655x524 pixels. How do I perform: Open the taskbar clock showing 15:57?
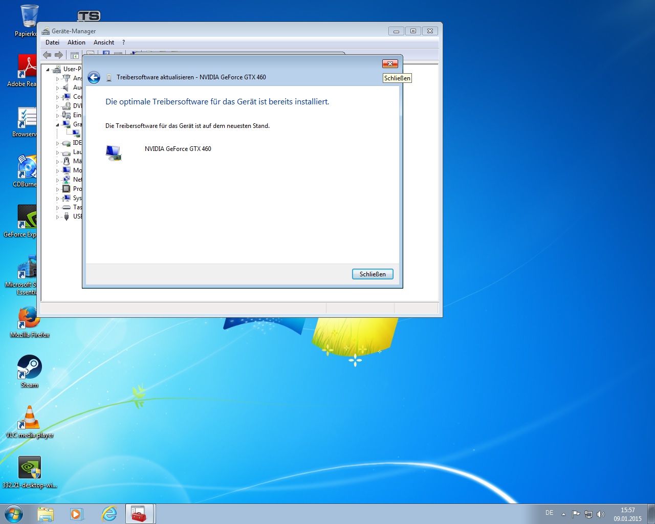tap(627, 514)
